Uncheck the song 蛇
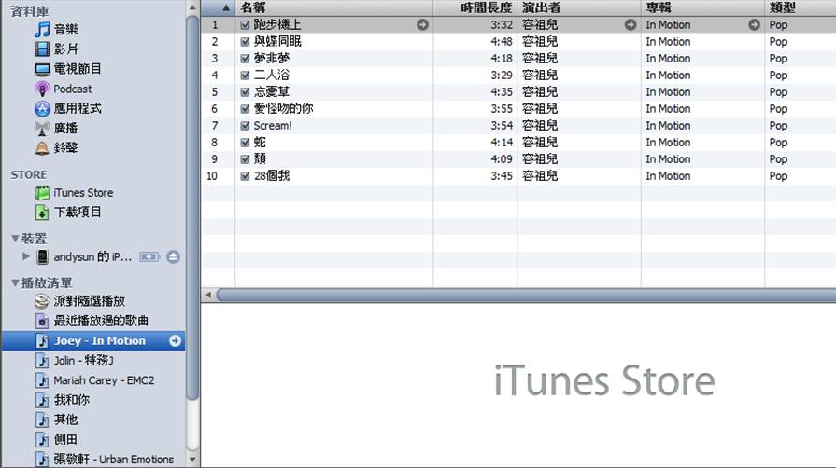The image size is (836, 468). 246,143
